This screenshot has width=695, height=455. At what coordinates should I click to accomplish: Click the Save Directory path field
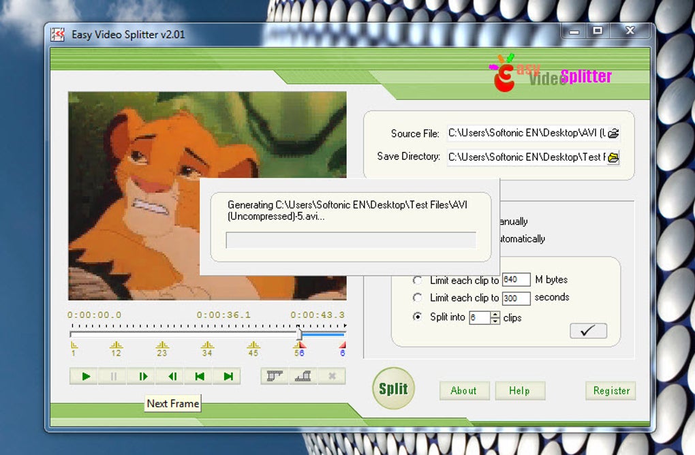pyautogui.click(x=527, y=157)
